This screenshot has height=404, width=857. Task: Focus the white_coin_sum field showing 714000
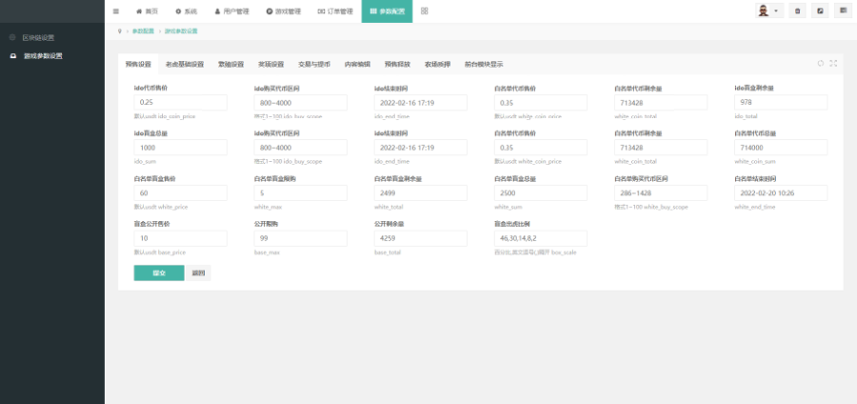[781, 148]
